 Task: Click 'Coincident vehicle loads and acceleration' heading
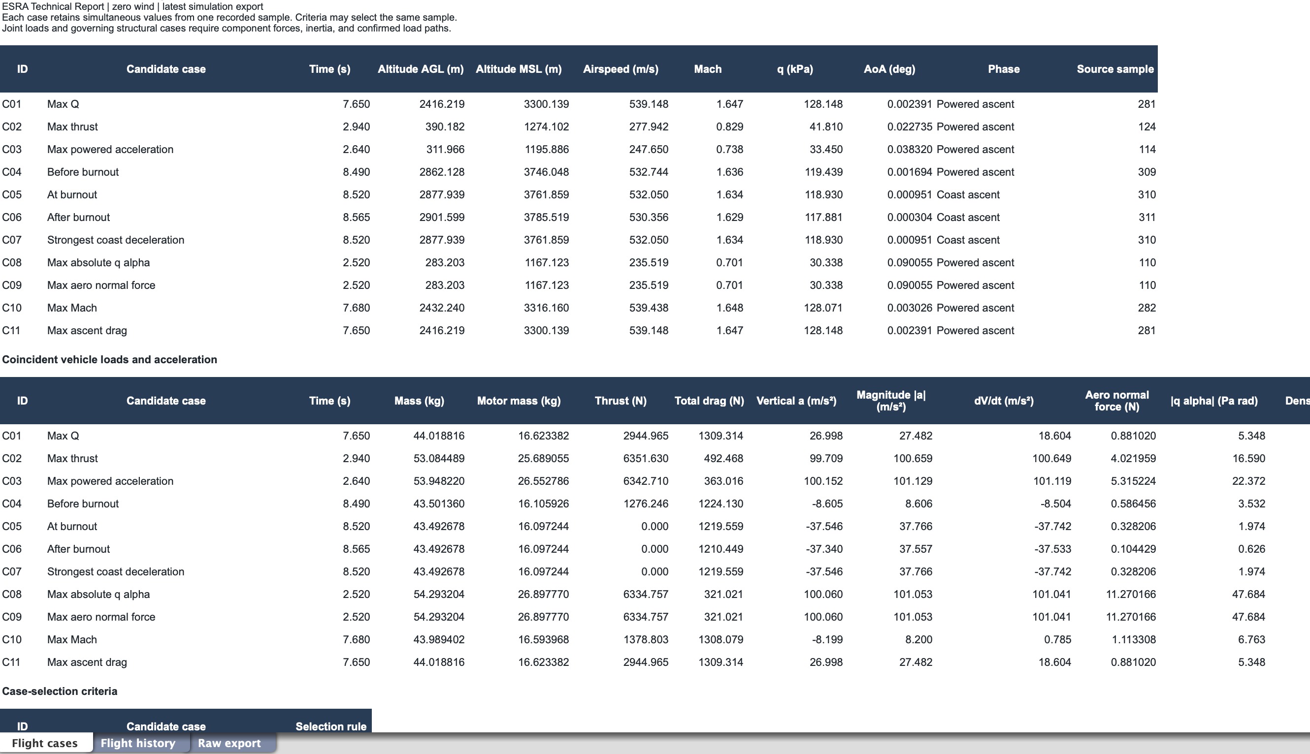pos(109,359)
